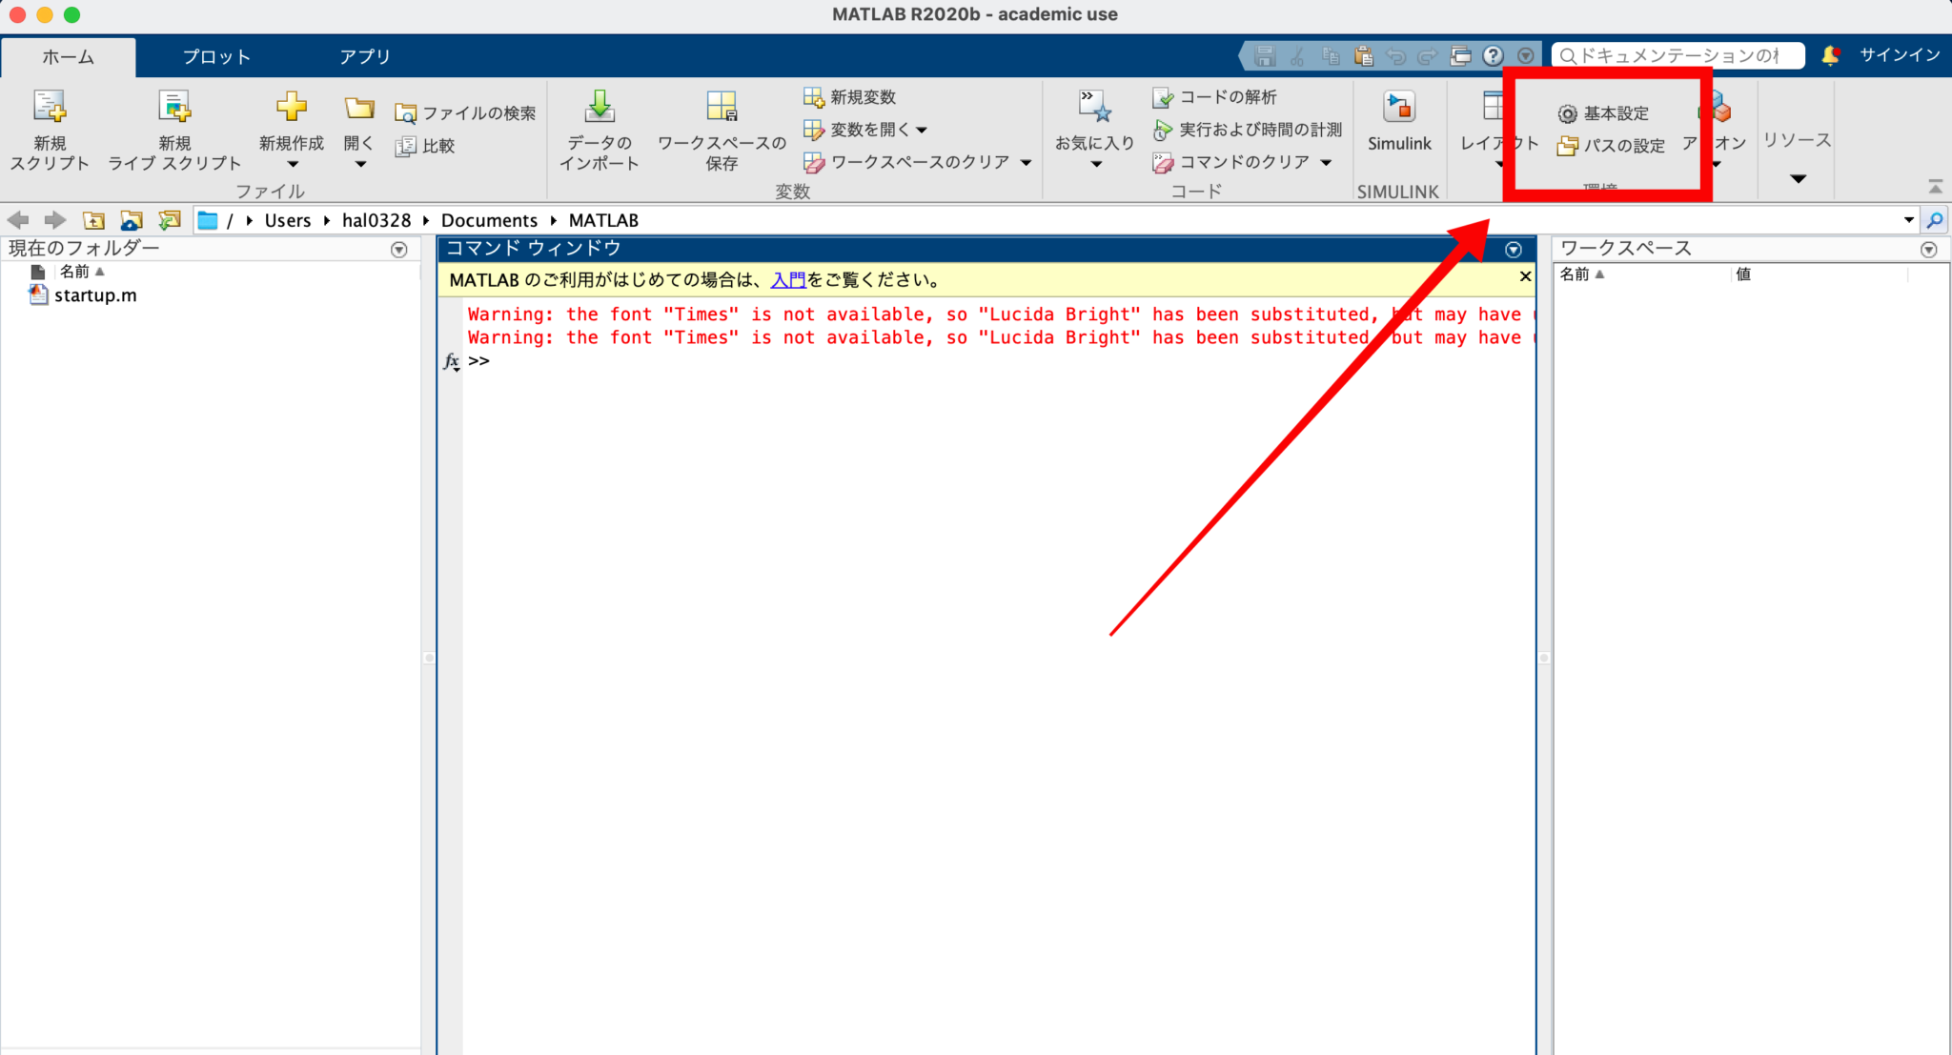
Task: Go up one folder level icon
Action: click(93, 221)
